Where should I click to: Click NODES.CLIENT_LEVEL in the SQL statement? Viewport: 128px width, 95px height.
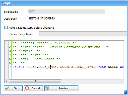78,67
